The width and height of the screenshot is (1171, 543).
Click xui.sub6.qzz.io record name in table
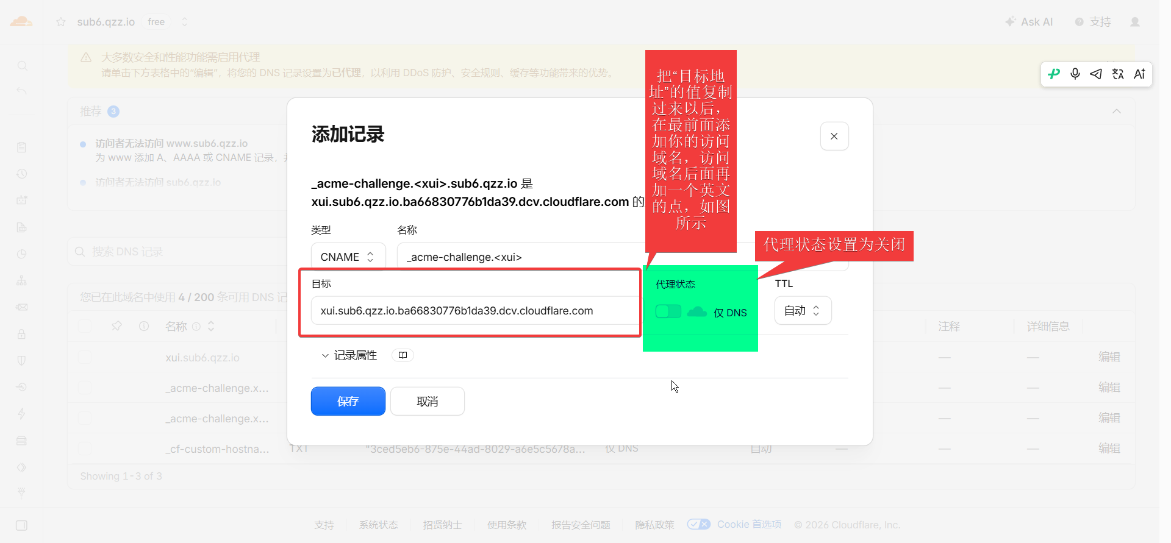pos(202,358)
